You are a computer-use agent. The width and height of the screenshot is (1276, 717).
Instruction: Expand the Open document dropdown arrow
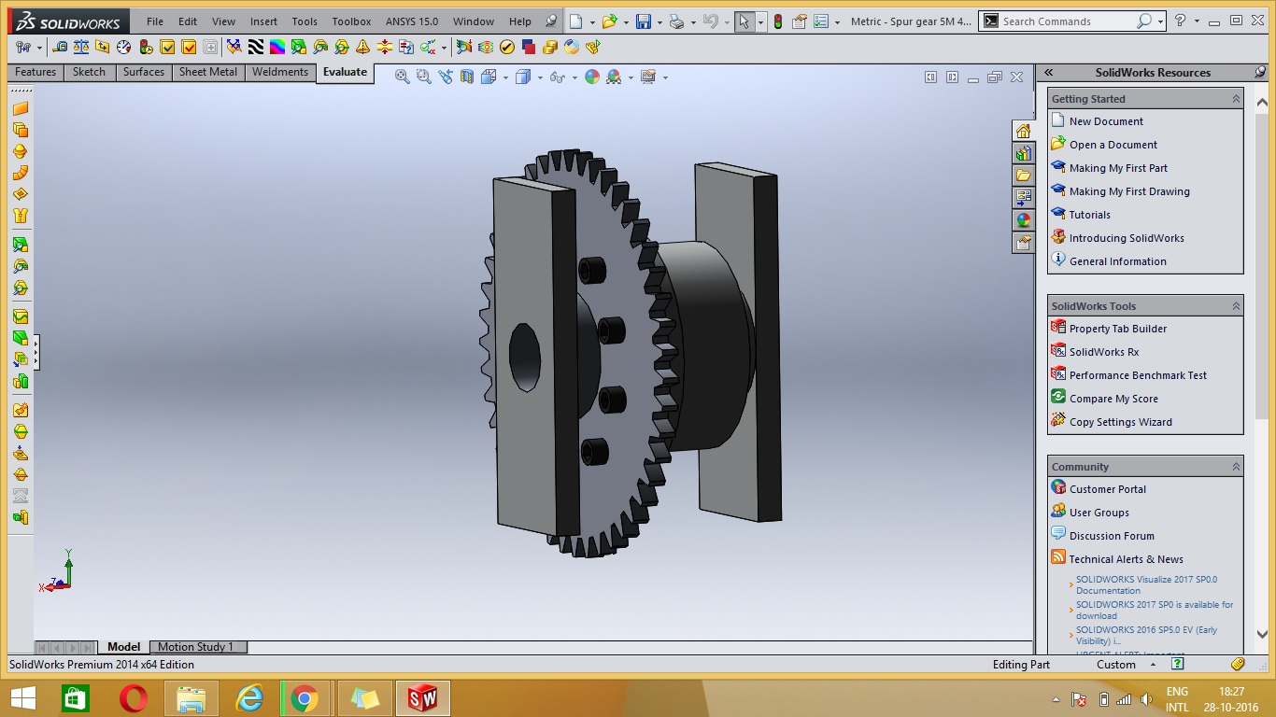point(625,21)
